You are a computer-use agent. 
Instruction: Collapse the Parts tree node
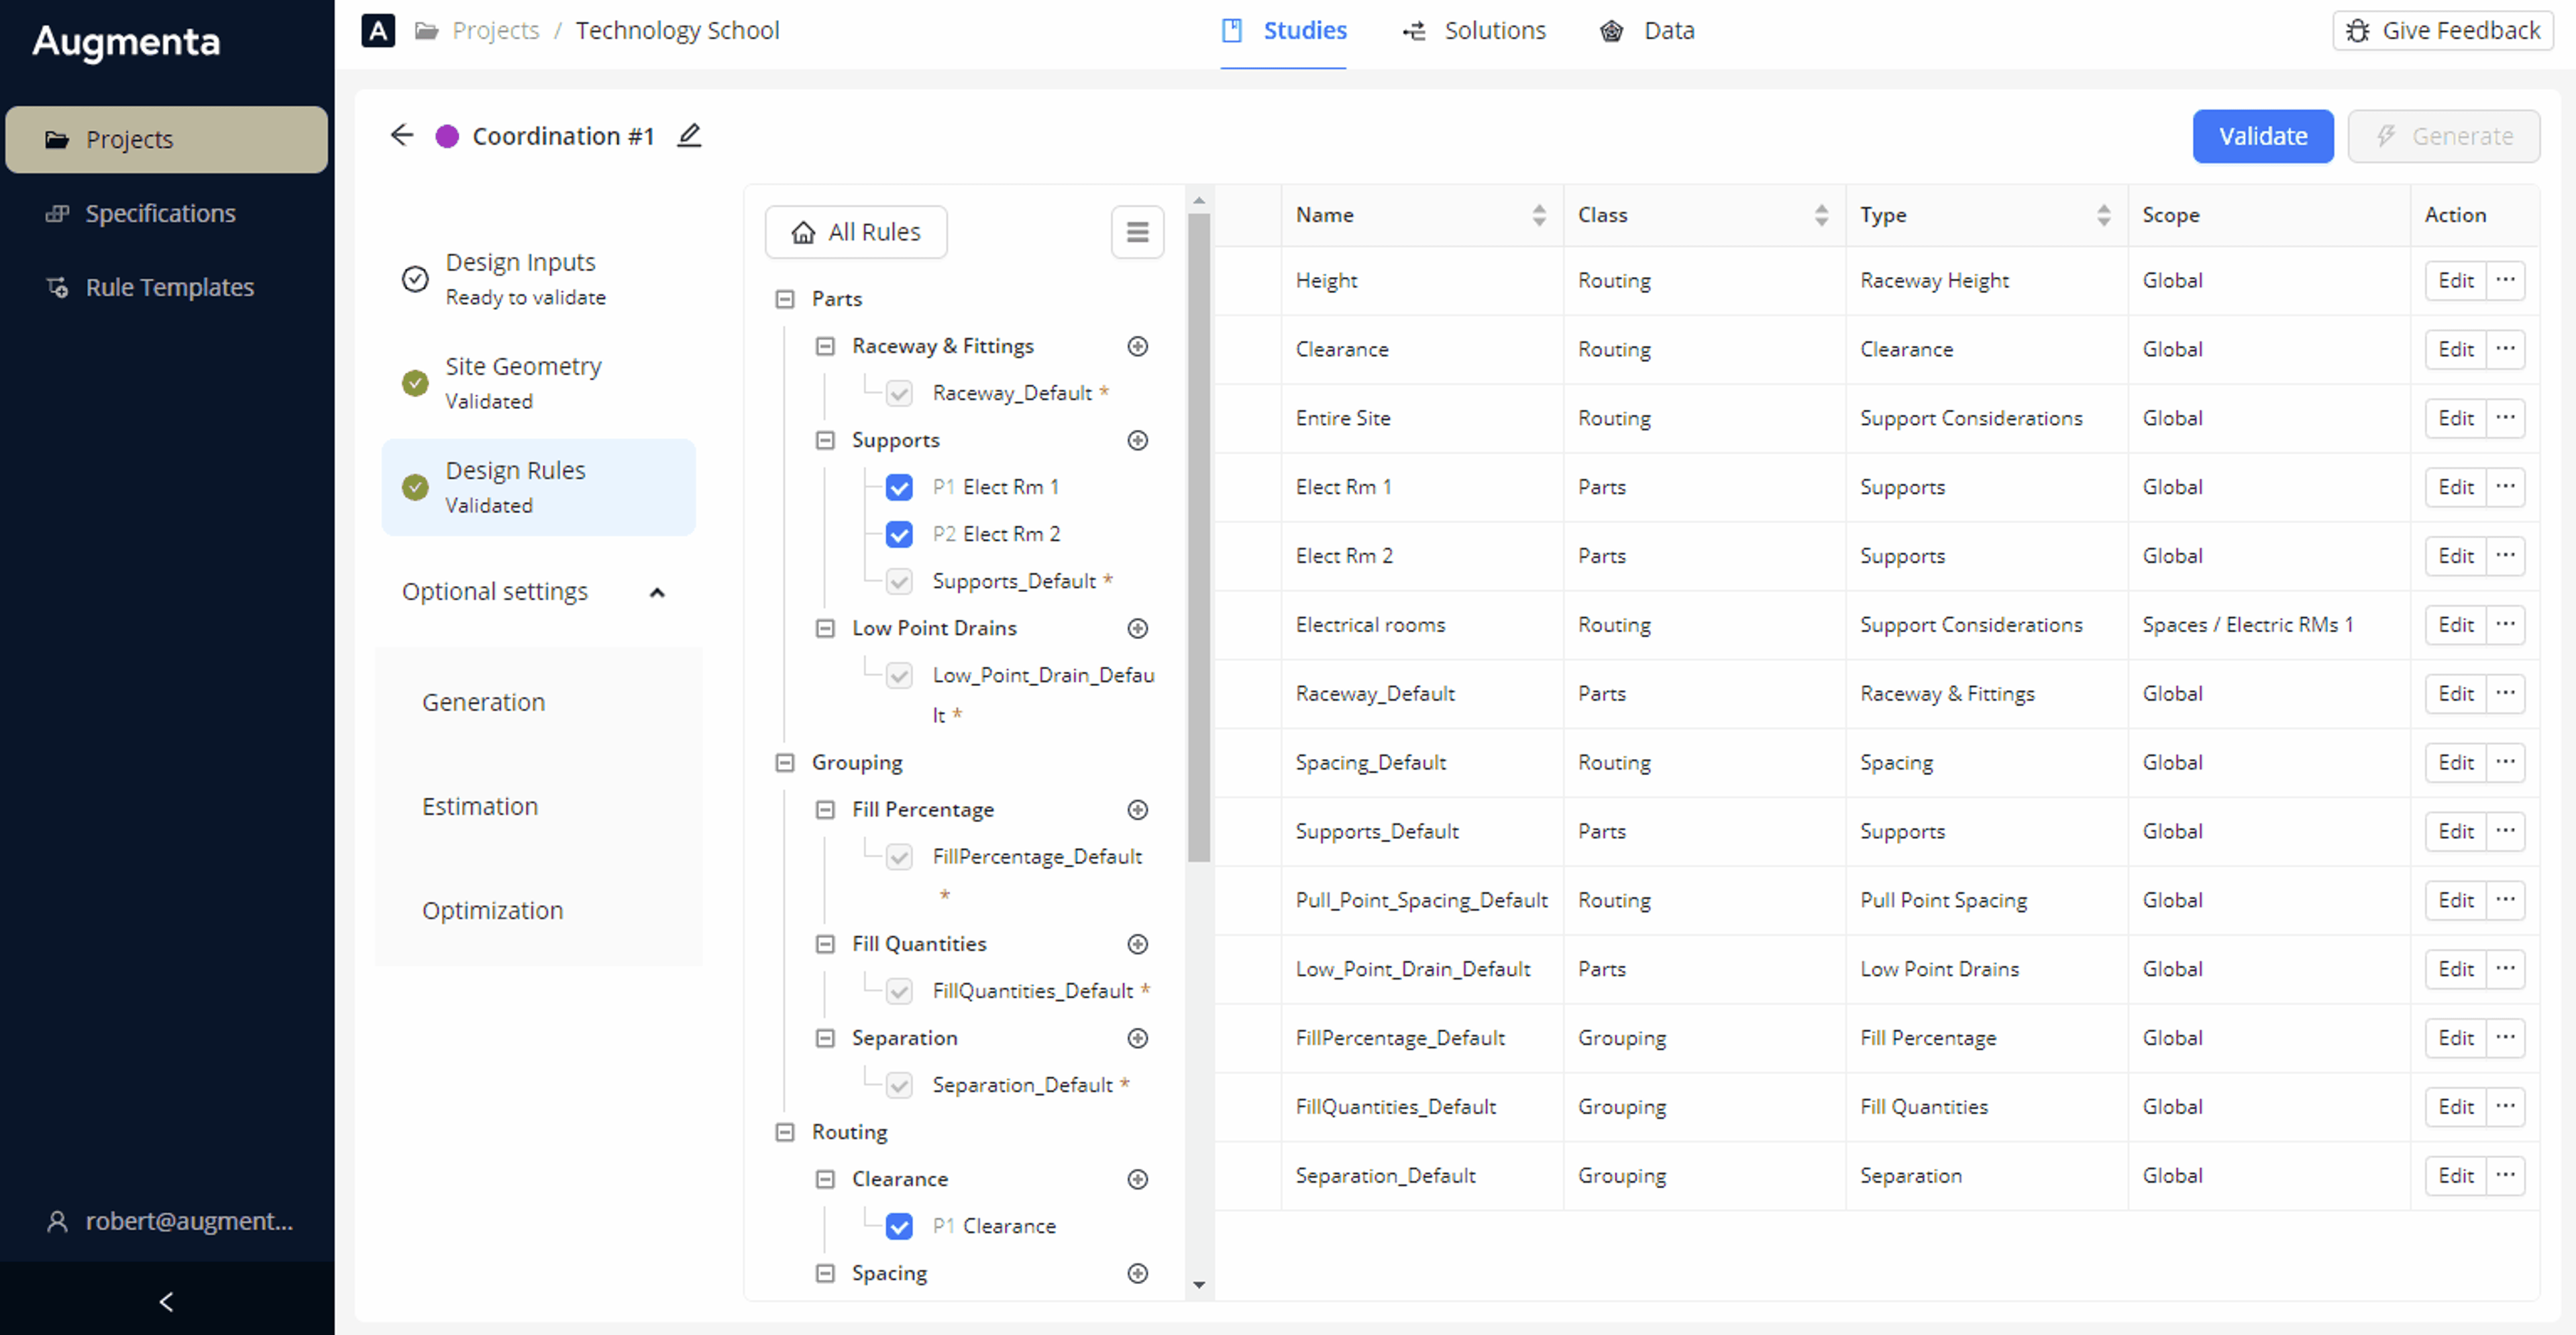point(785,299)
